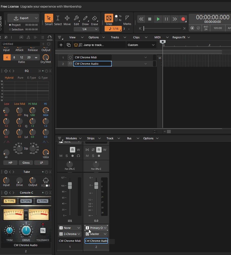Open the Export dropdown arrow
This screenshot has height=255, width=231.
point(36,18)
